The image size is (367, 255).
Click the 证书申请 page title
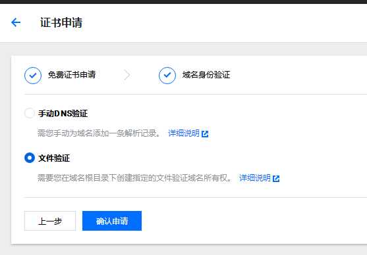tap(61, 22)
